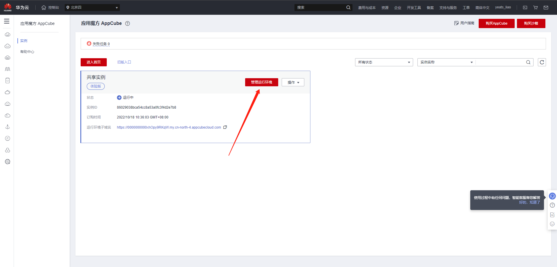Open the shopping cart icon

pos(536,8)
